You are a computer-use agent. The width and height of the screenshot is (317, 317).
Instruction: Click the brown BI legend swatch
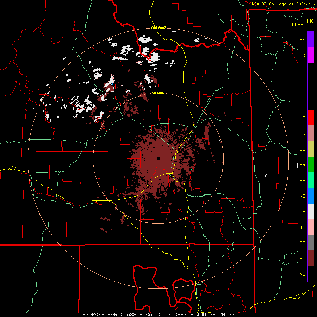(x=311, y=259)
